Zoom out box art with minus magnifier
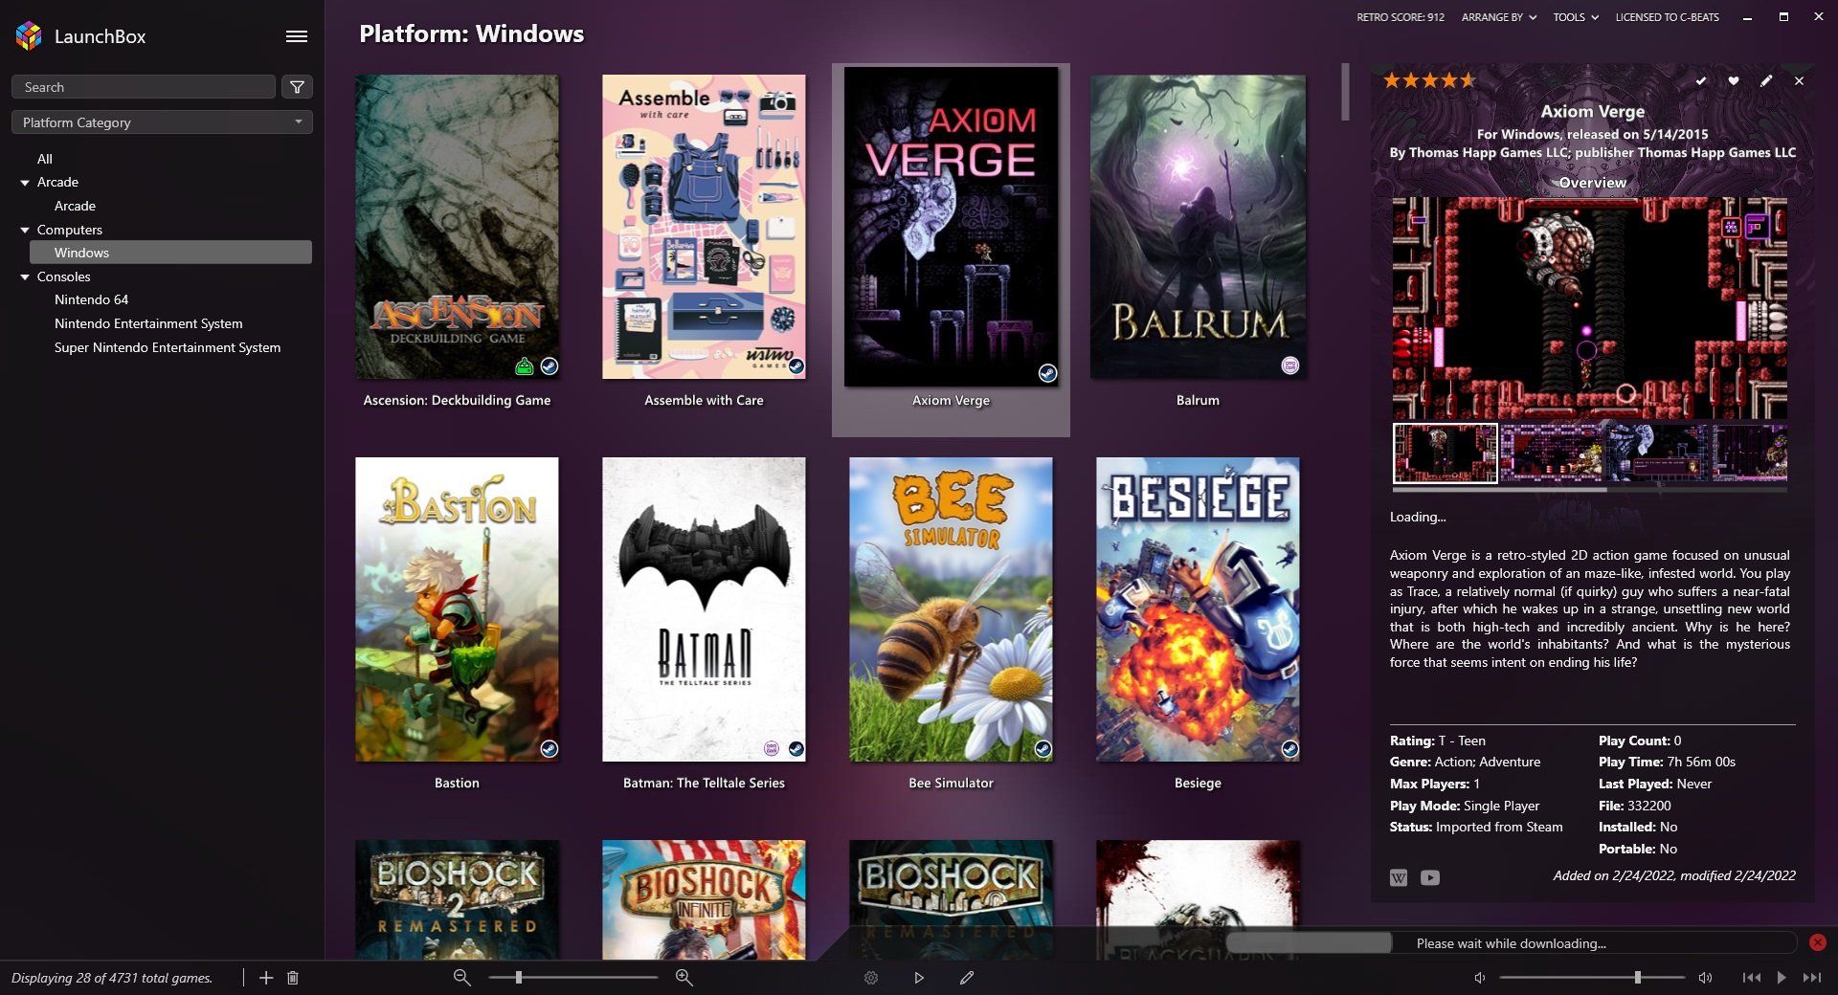Viewport: 1838px width, 995px height. 461,978
